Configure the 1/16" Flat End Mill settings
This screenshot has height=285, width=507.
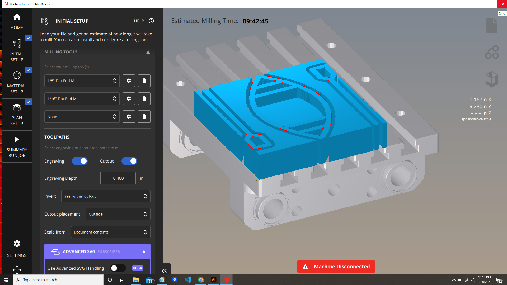129,99
